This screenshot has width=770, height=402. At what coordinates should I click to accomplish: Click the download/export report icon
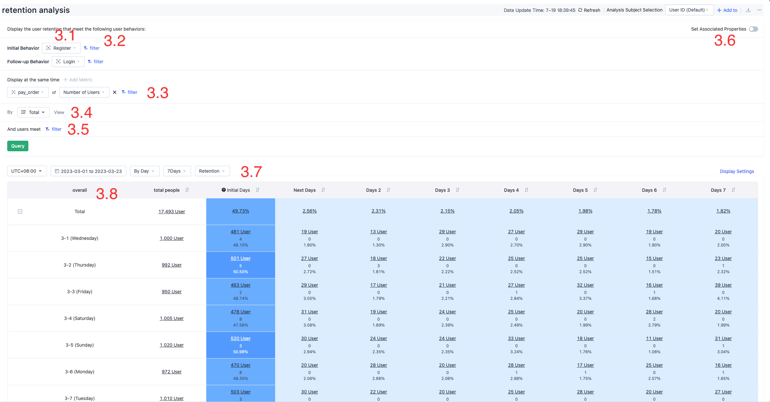pyautogui.click(x=748, y=10)
